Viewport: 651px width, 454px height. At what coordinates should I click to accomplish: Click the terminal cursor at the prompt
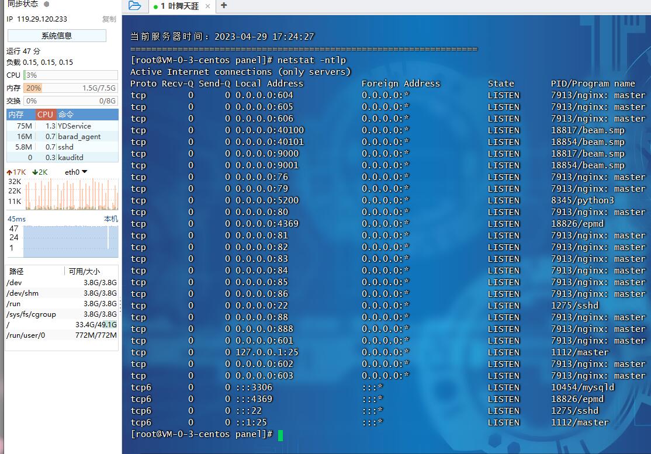(281, 435)
